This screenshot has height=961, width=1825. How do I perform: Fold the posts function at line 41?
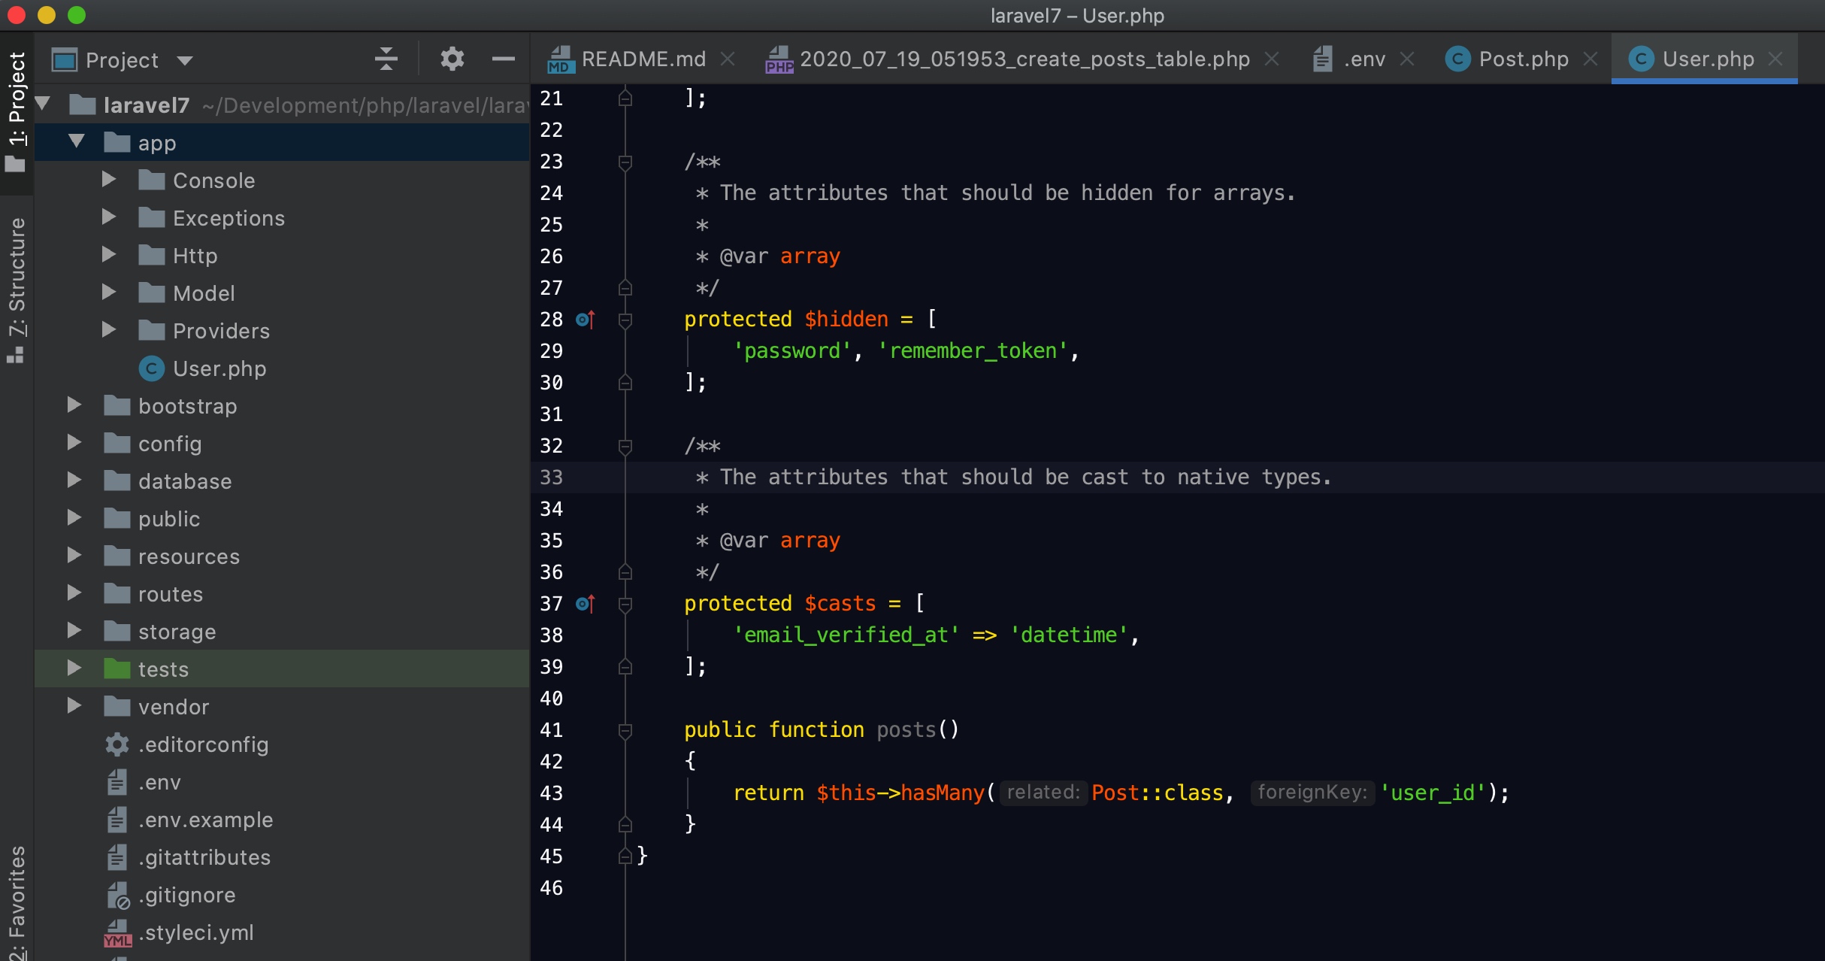click(x=625, y=730)
